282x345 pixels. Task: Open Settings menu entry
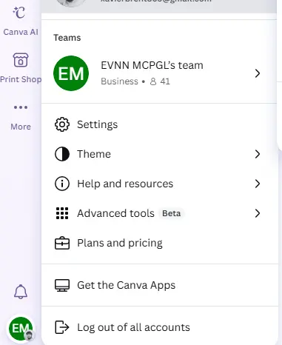159,124
